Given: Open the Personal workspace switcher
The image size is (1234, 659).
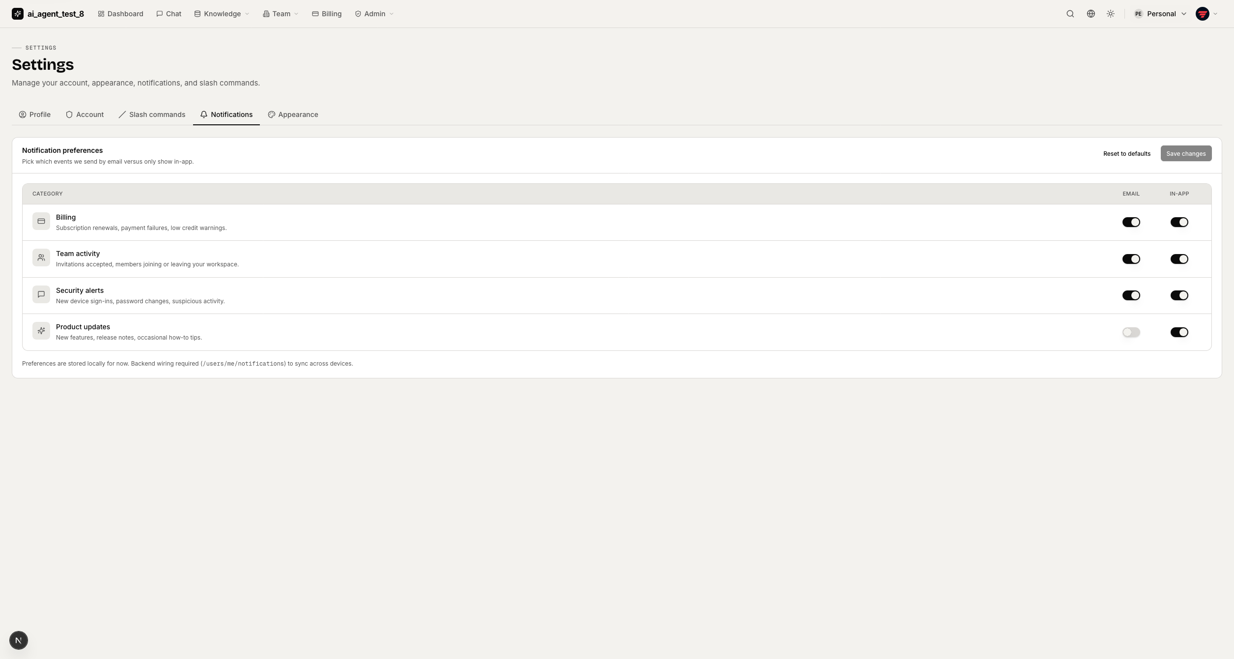Looking at the screenshot, I should pyautogui.click(x=1160, y=14).
